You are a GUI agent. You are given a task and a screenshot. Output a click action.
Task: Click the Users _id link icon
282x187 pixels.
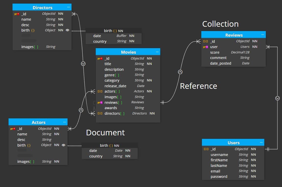pyautogui.click(x=206, y=149)
